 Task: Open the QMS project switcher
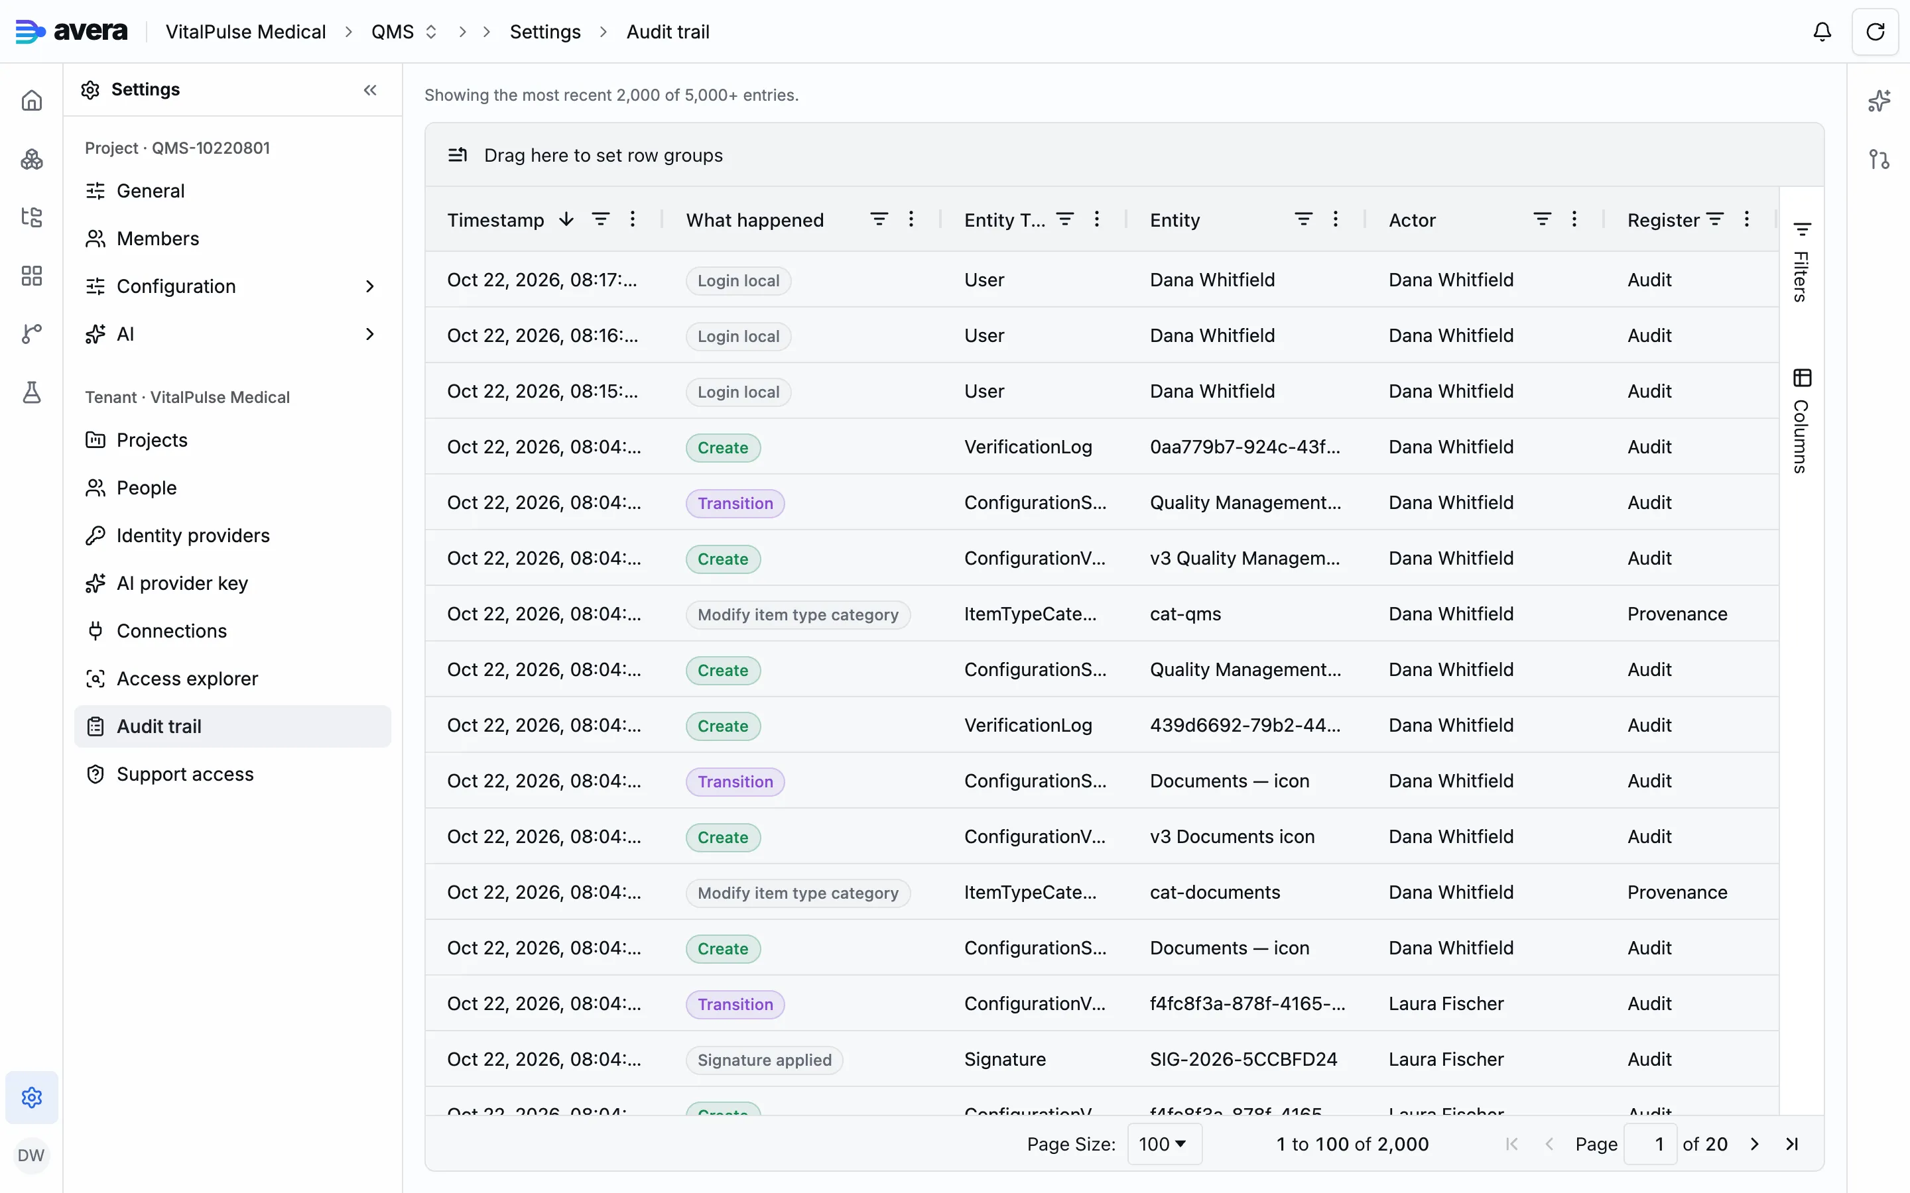click(404, 32)
